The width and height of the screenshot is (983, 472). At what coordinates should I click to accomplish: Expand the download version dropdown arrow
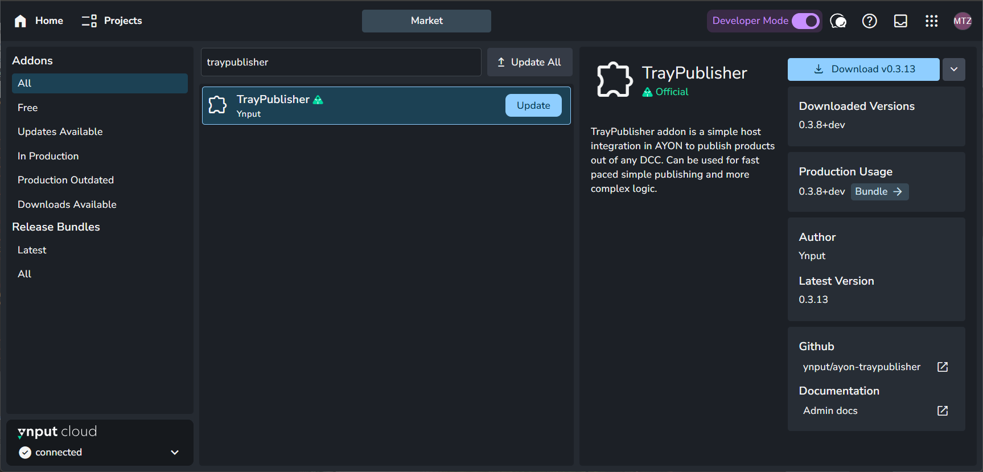[x=954, y=69]
